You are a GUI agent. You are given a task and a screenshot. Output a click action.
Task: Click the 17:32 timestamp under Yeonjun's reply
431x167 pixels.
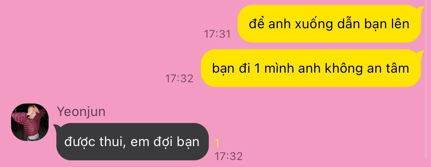[228, 156]
